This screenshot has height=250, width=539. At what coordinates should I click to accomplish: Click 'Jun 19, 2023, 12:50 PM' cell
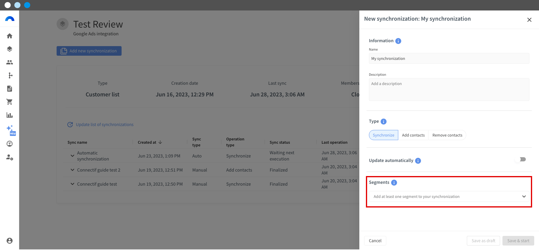(160, 184)
